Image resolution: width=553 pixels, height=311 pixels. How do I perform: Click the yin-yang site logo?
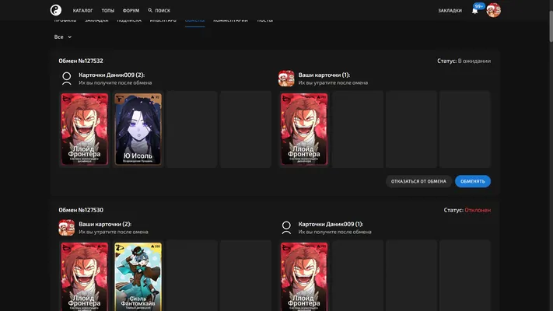tap(56, 10)
